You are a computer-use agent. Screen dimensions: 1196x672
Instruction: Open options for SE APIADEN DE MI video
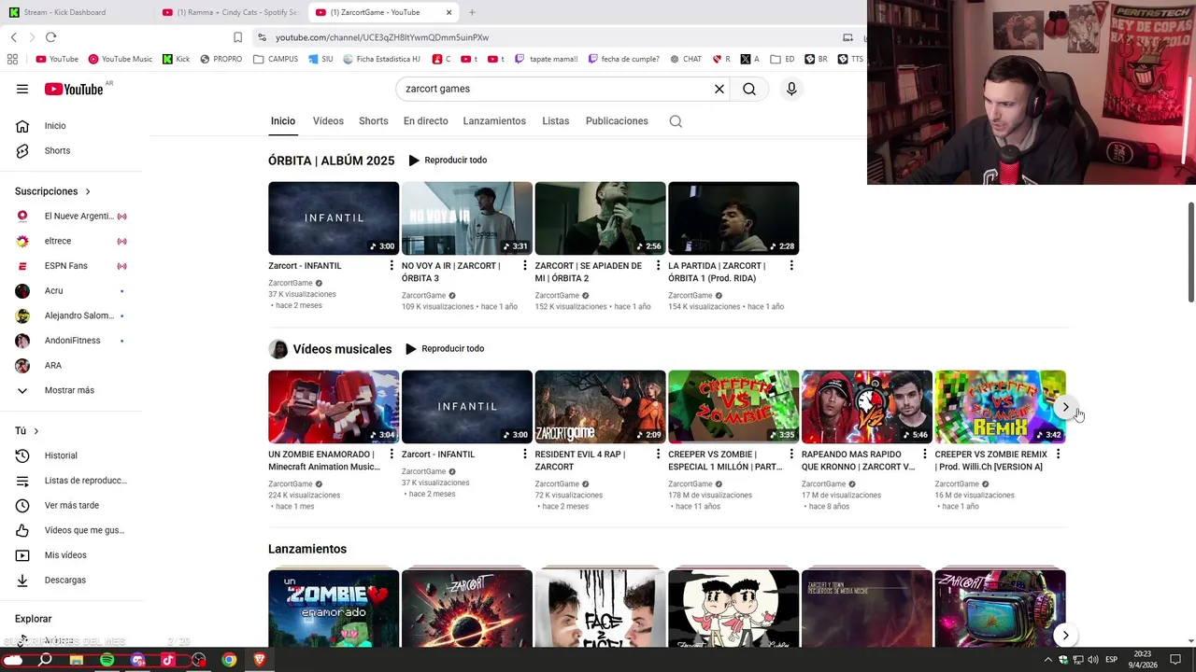(x=658, y=266)
